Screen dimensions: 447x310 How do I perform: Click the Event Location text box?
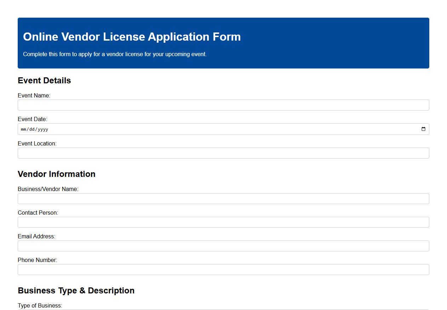[x=223, y=153]
